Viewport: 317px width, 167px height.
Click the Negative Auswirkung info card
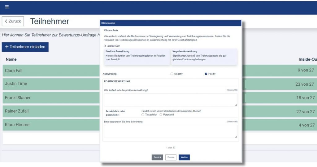pos(204,56)
